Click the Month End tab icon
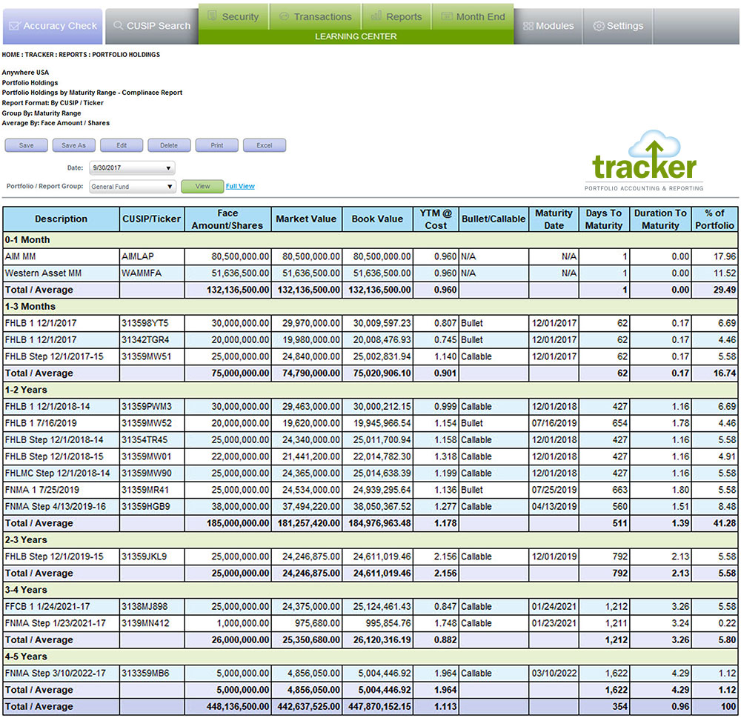 (446, 16)
